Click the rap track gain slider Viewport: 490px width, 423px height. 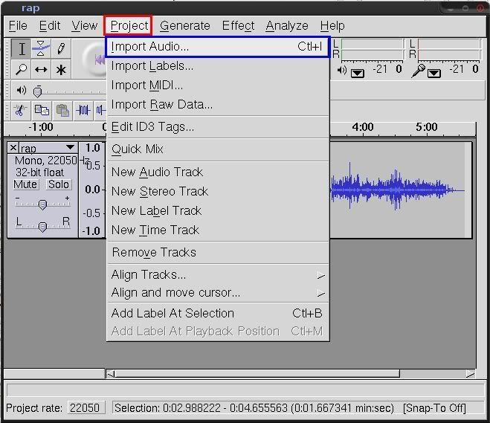click(42, 204)
